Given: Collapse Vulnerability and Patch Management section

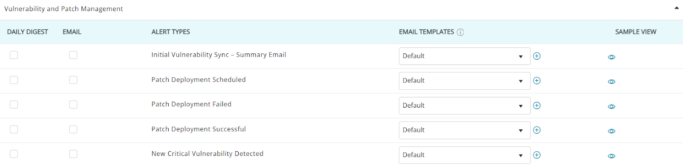Looking at the screenshot, I should [x=677, y=8].
